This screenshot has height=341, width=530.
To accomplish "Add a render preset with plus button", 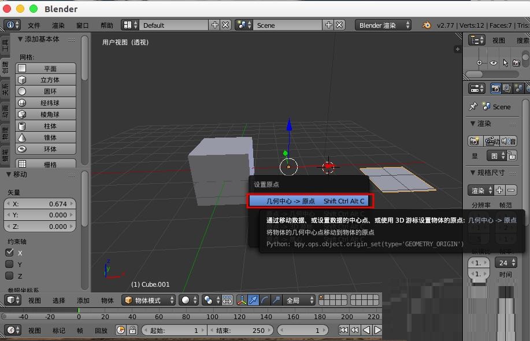I will (x=499, y=190).
